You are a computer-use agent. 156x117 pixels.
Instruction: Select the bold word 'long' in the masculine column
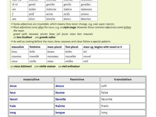(x=13, y=113)
